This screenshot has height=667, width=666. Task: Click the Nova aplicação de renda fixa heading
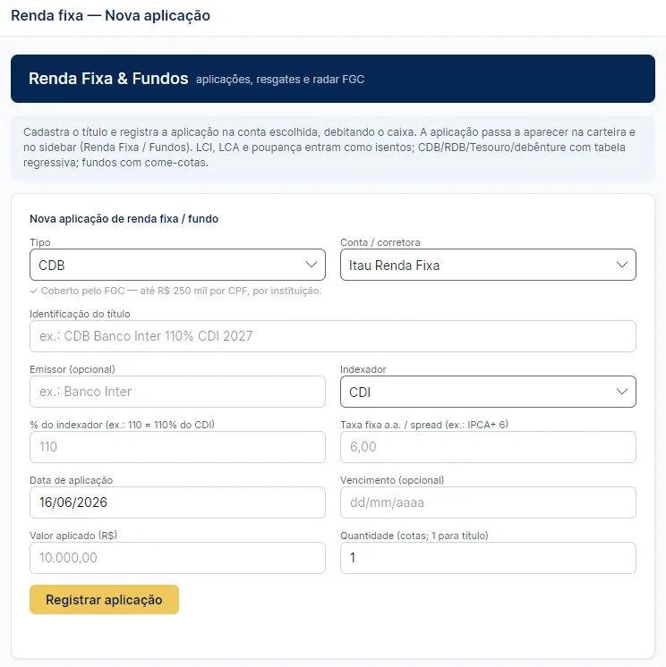click(124, 219)
